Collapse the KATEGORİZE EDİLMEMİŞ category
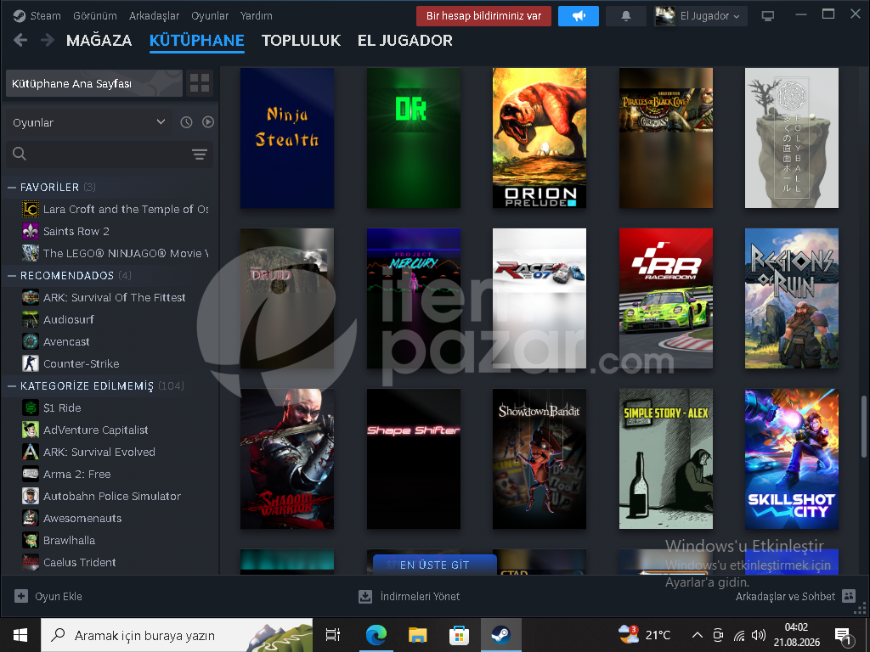 pyautogui.click(x=12, y=386)
